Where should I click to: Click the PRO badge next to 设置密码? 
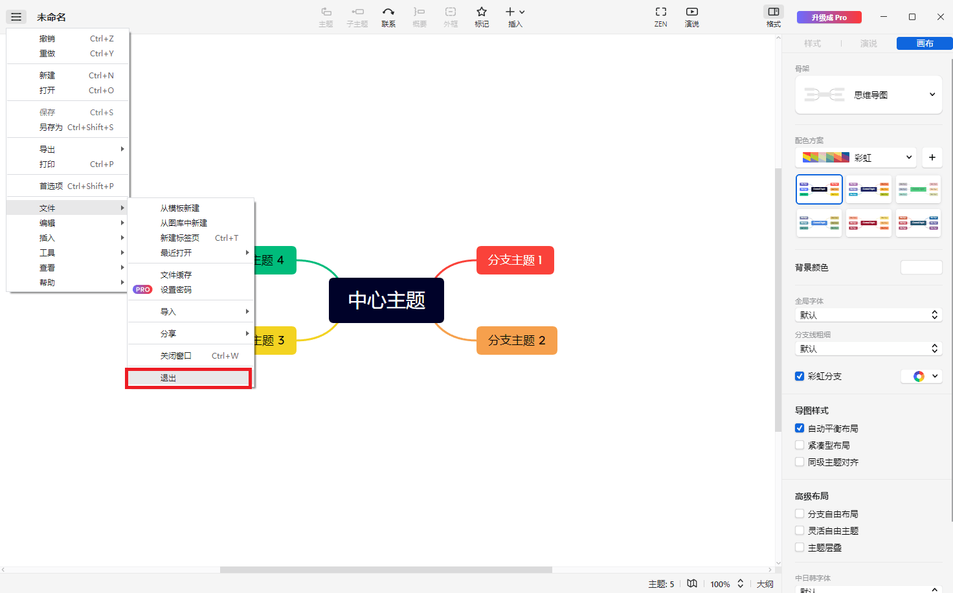[142, 289]
